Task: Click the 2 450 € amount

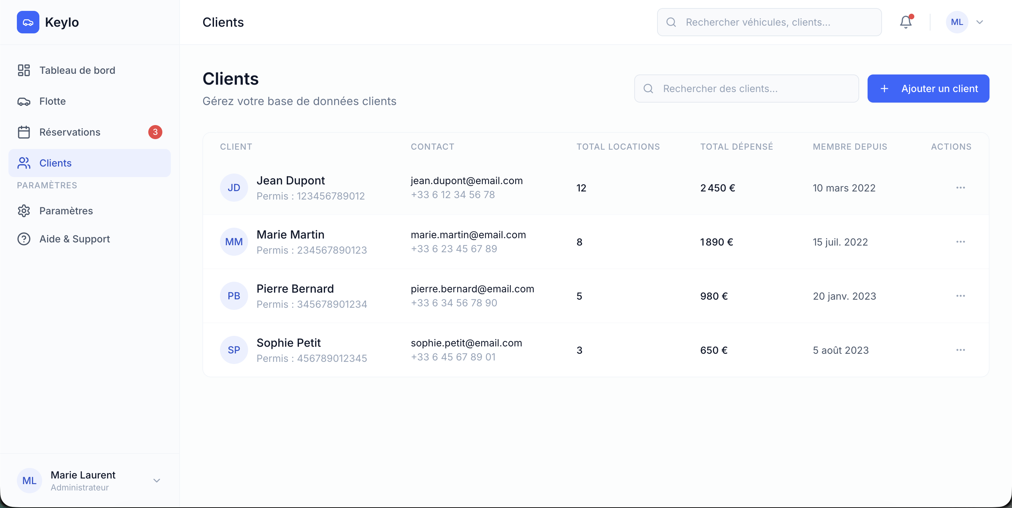Action: pos(717,188)
